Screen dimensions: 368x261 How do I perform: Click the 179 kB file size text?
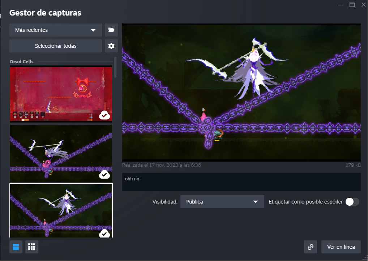click(x=353, y=165)
